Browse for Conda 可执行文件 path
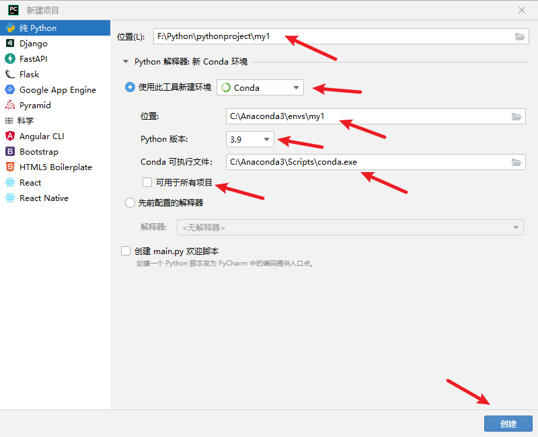Screen dimensions: 538x437 (x=516, y=162)
